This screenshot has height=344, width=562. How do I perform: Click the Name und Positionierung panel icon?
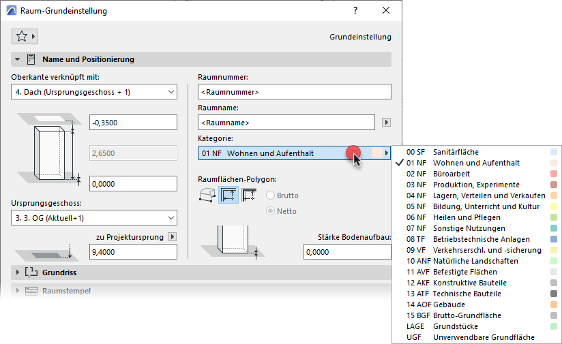tap(31, 59)
